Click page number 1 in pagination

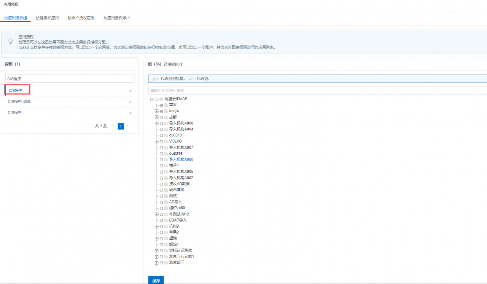[121, 126]
